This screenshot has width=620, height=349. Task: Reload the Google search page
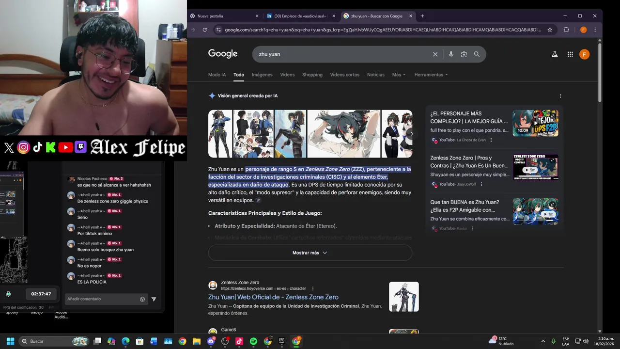204,30
